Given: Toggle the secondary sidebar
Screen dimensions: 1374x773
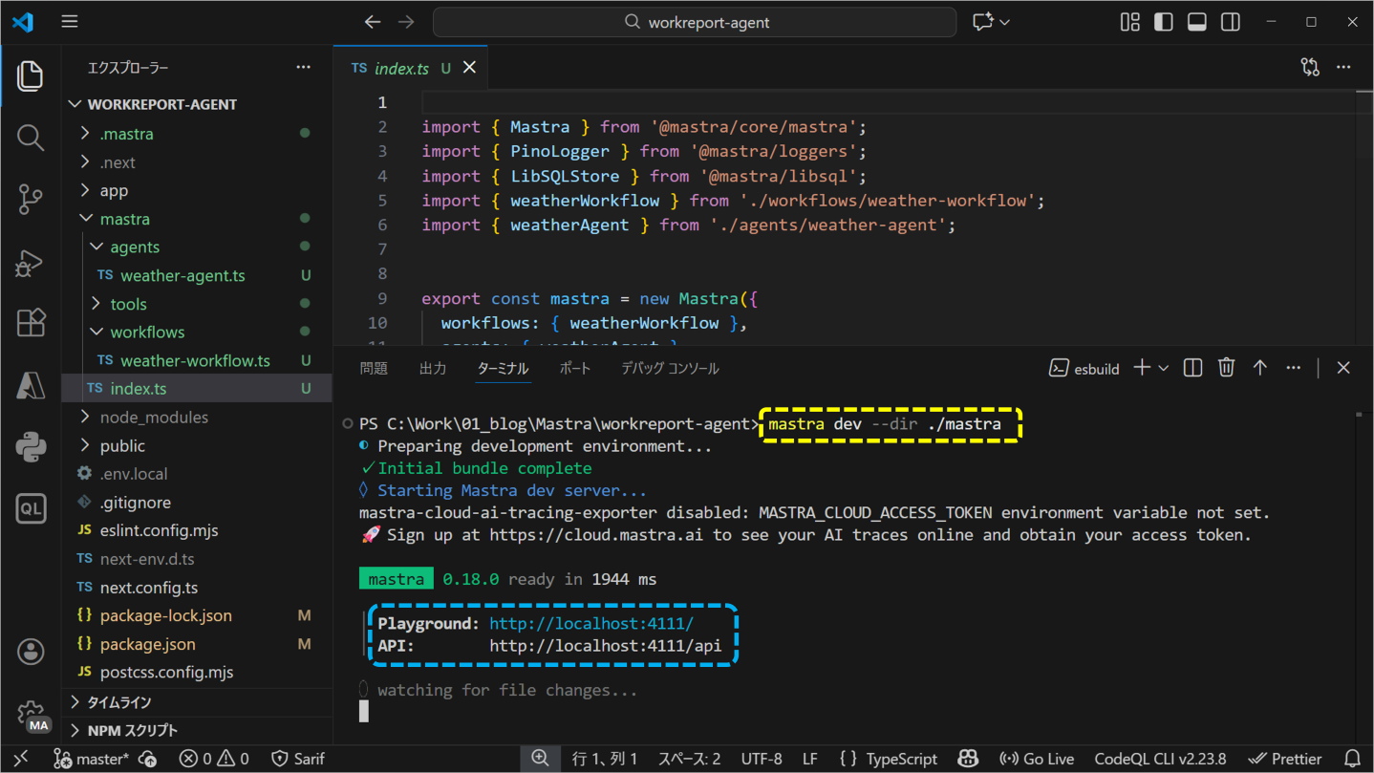Looking at the screenshot, I should (x=1230, y=21).
